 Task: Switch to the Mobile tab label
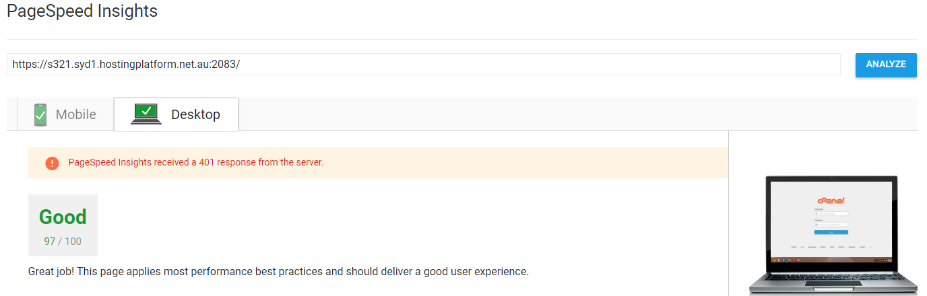click(x=76, y=114)
